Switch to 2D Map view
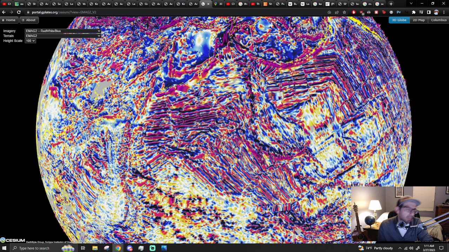 418,20
